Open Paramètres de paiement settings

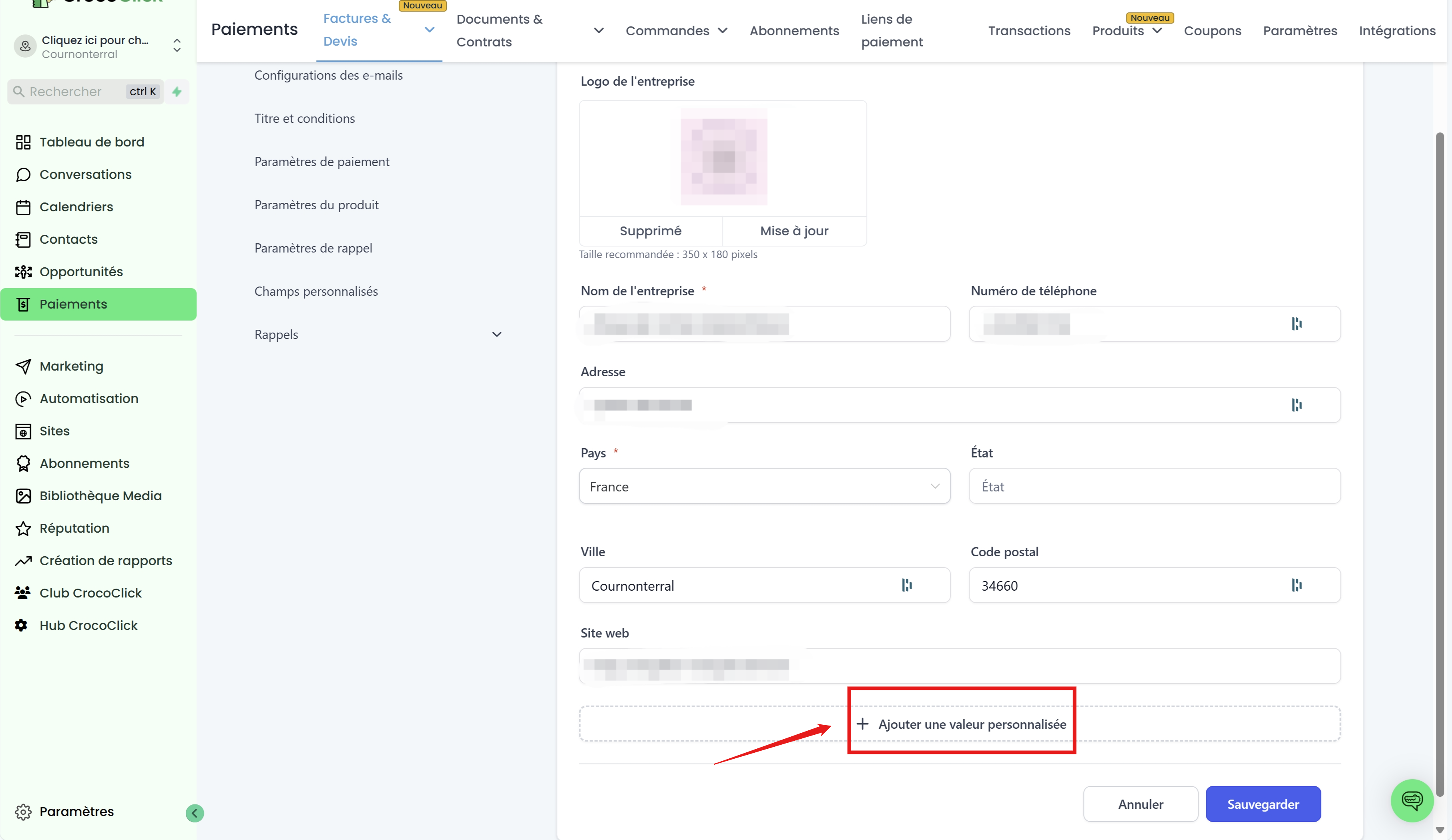(321, 162)
